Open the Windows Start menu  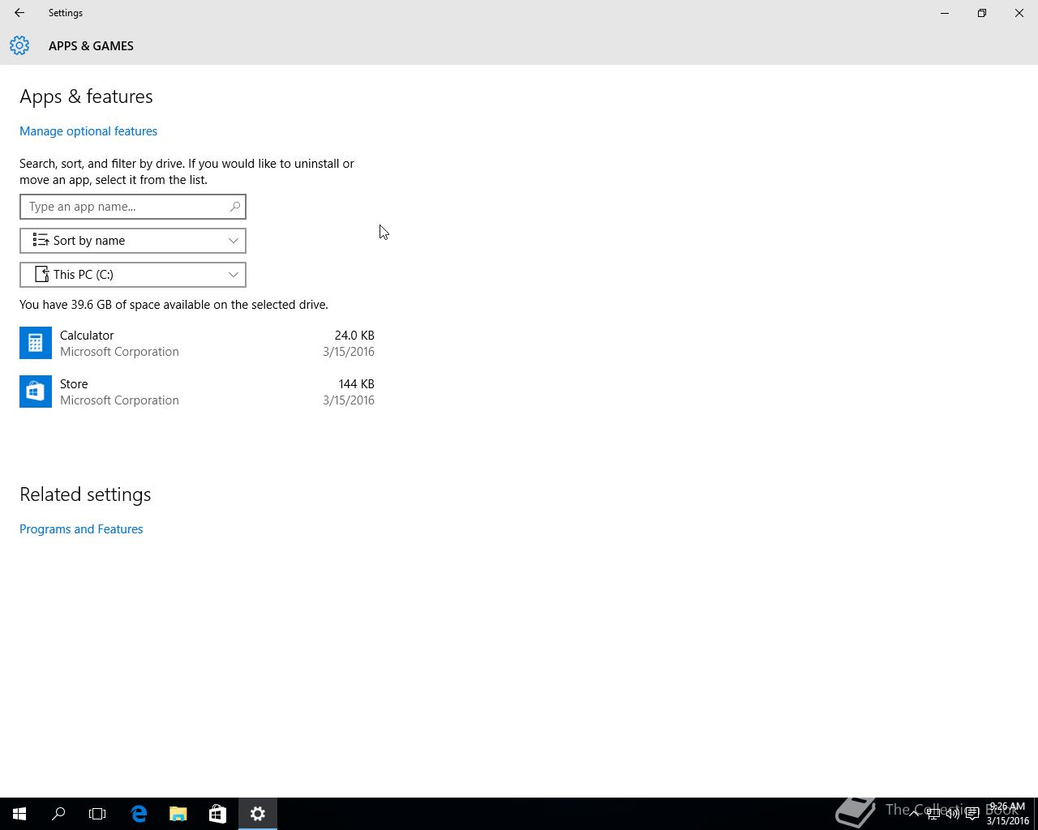[19, 814]
